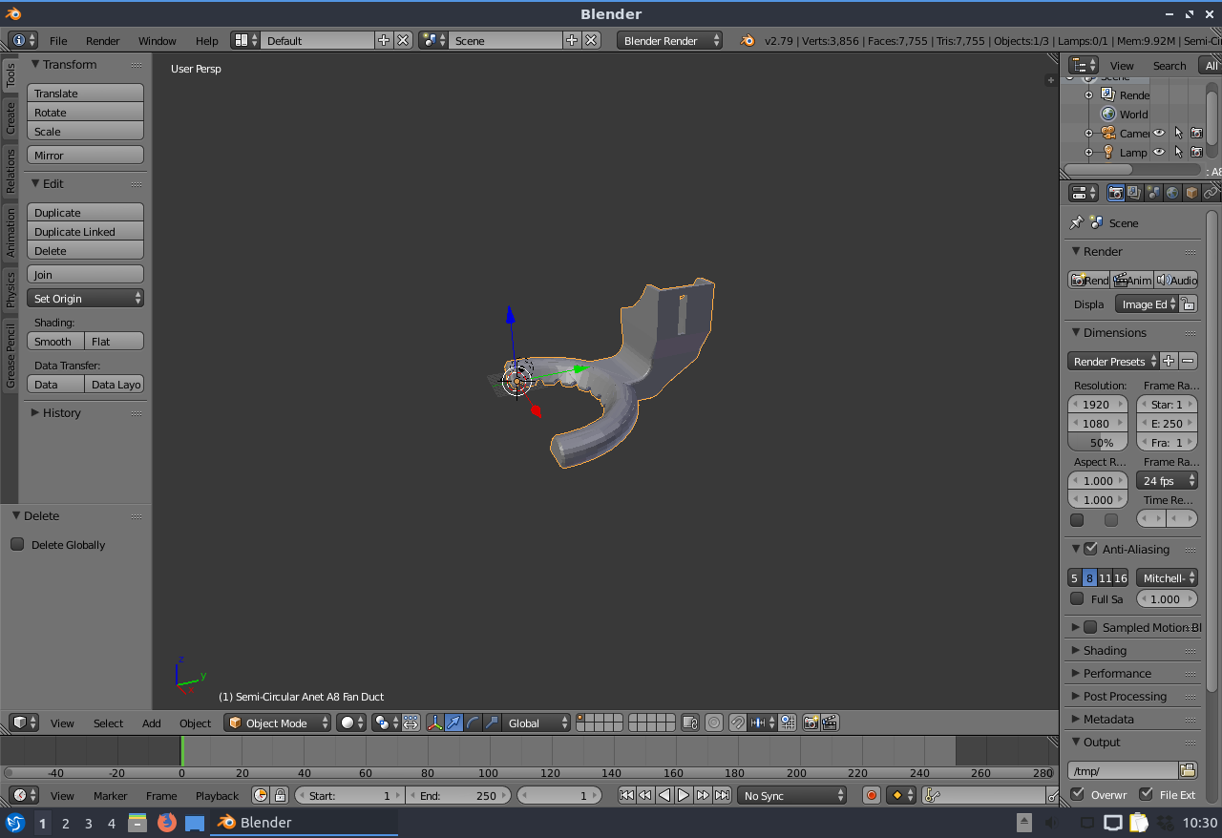The width and height of the screenshot is (1222, 838).
Task: Select the translate manipulator arrow icon
Action: tap(453, 723)
